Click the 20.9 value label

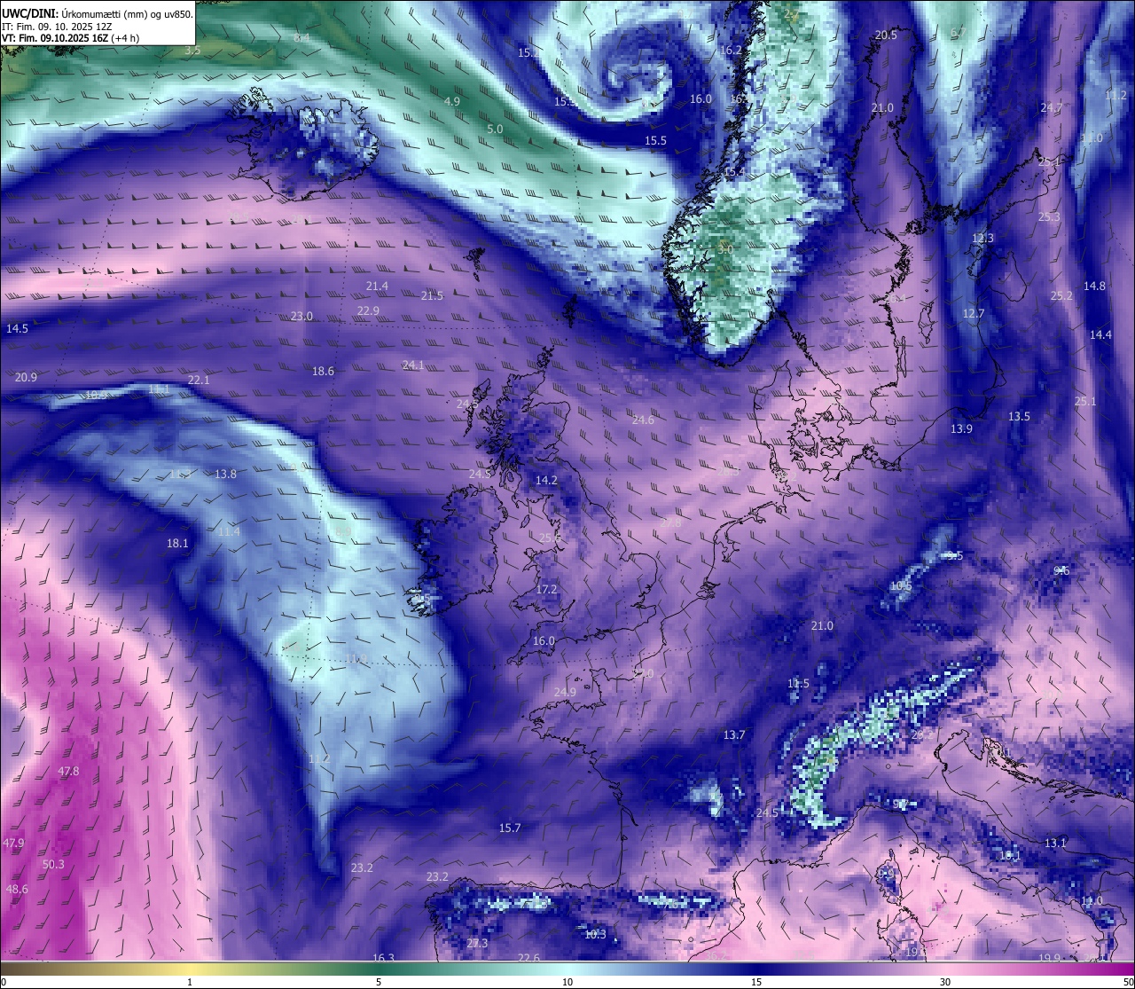(26, 377)
